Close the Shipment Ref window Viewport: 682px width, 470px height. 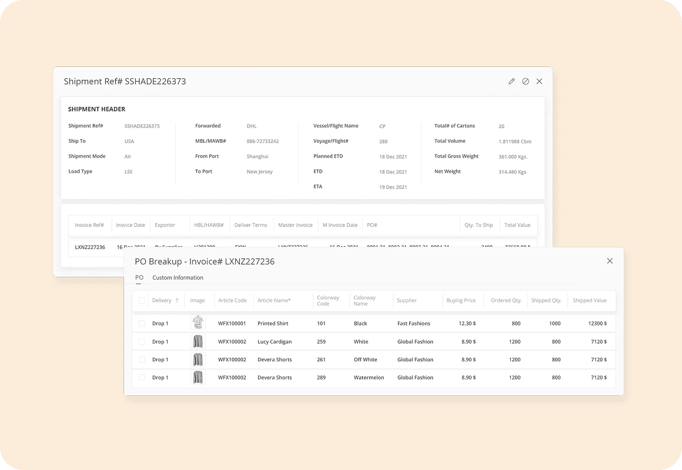(x=539, y=82)
